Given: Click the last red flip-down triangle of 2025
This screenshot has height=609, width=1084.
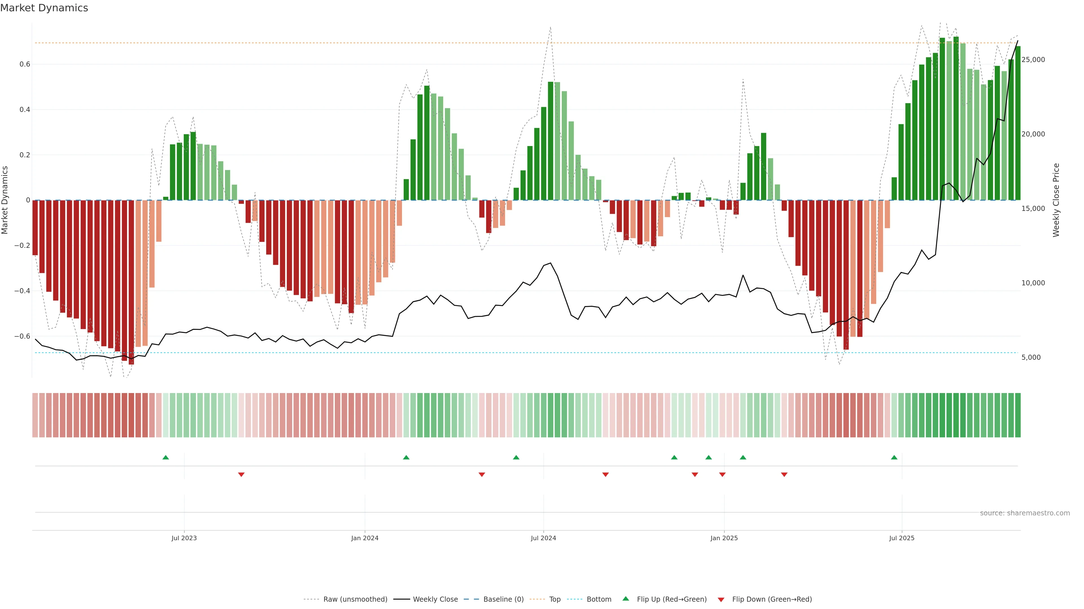Looking at the screenshot, I should [784, 475].
